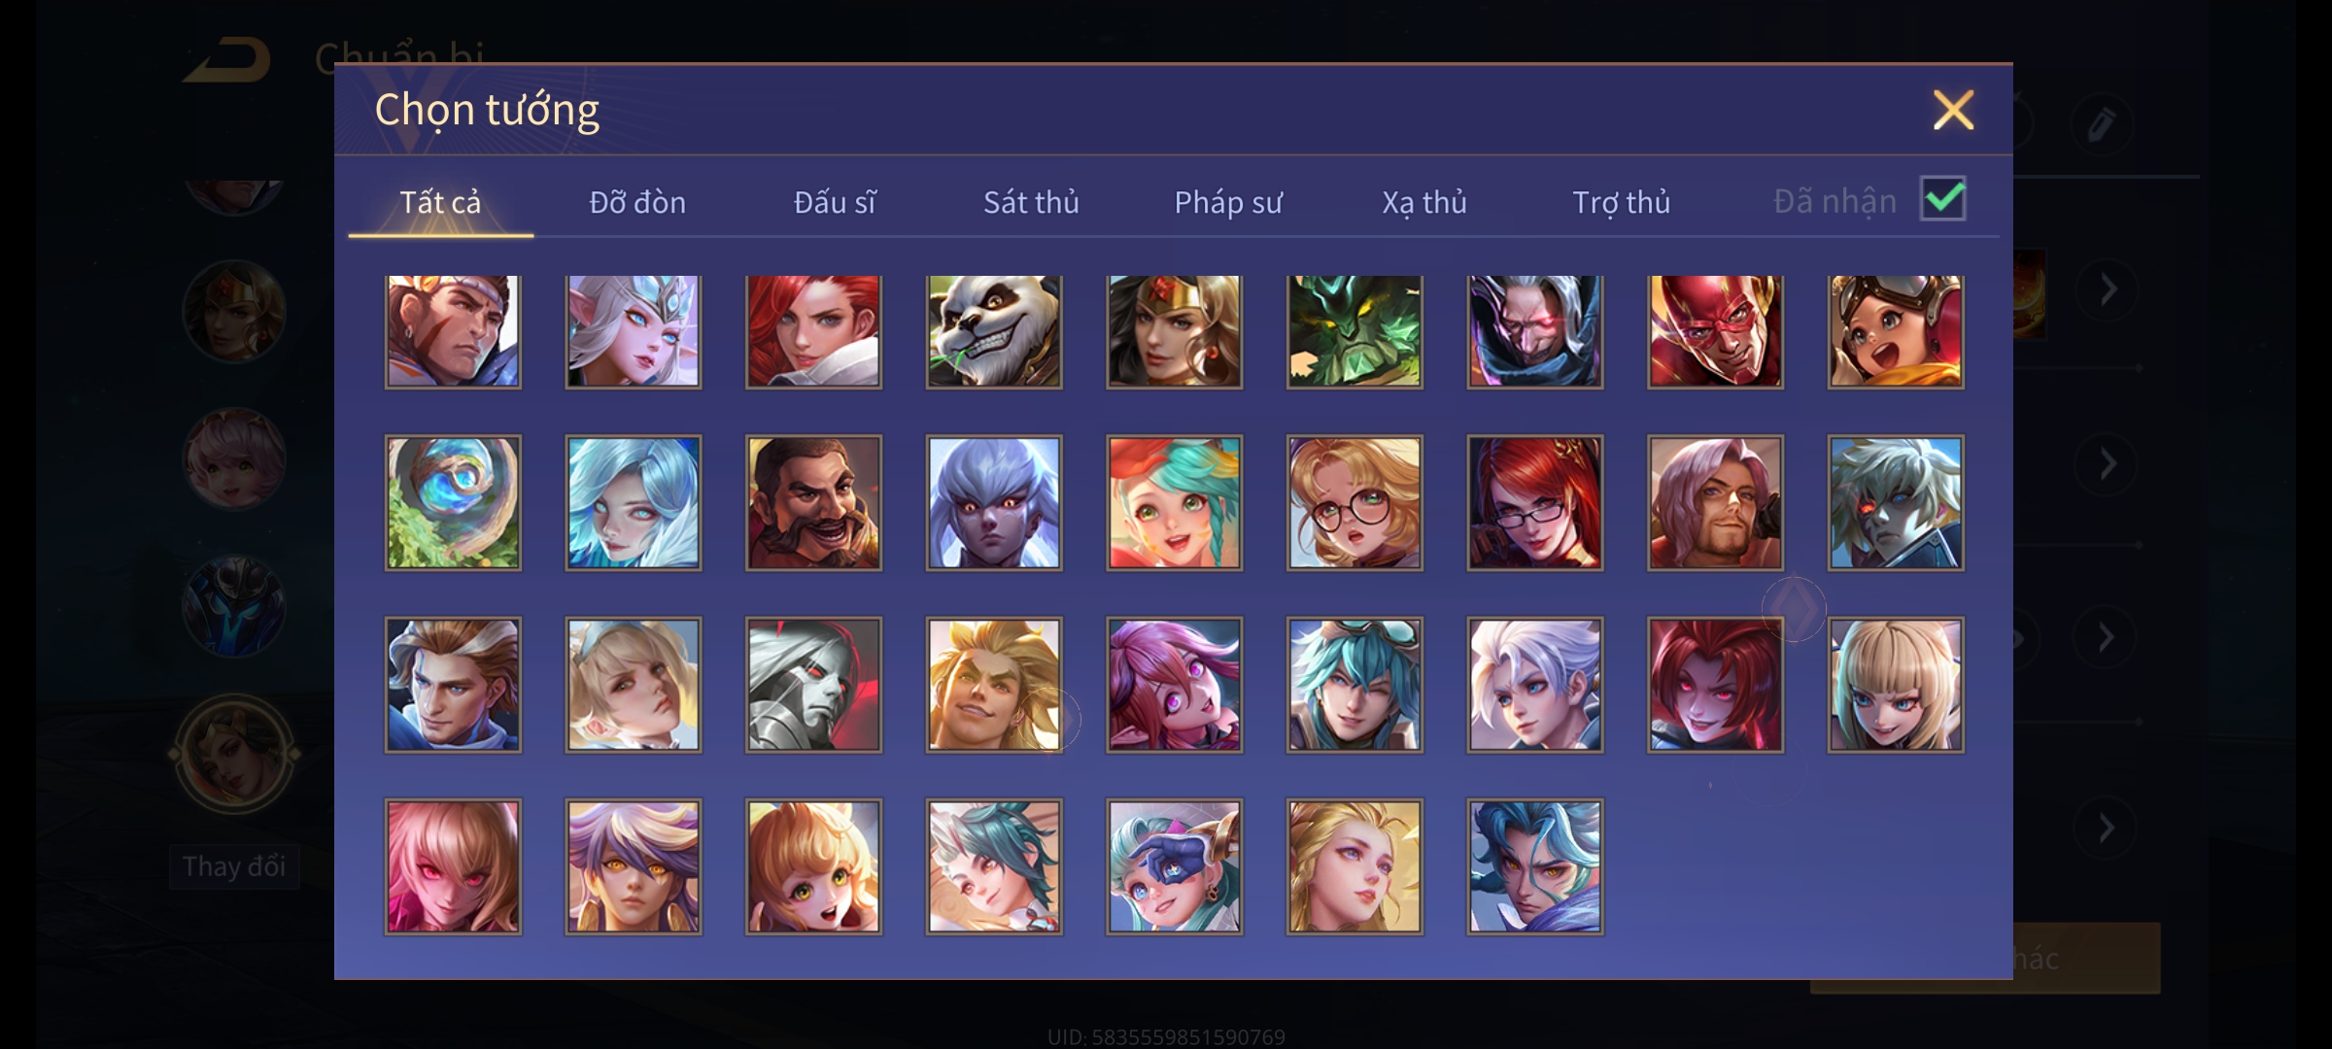Screen dimensions: 2332x1049
Task: Untick the Đã nhận checkbox
Action: 1942,199
